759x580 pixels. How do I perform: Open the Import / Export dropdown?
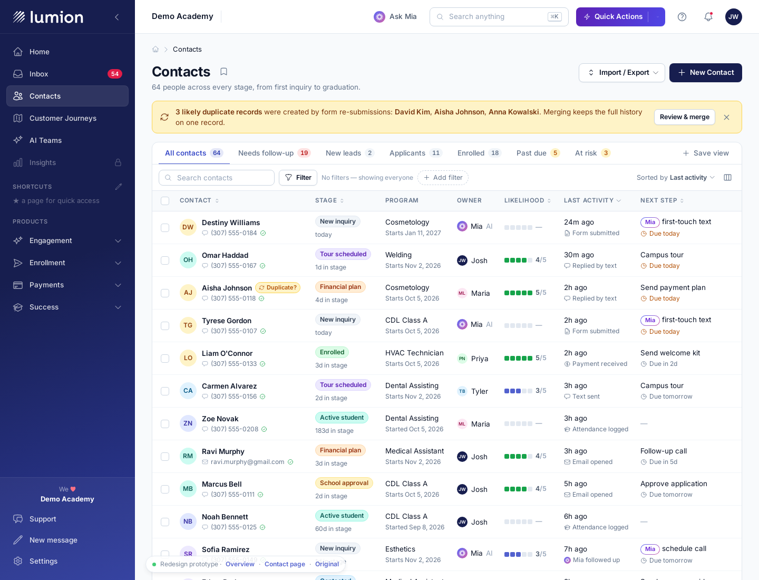point(622,73)
